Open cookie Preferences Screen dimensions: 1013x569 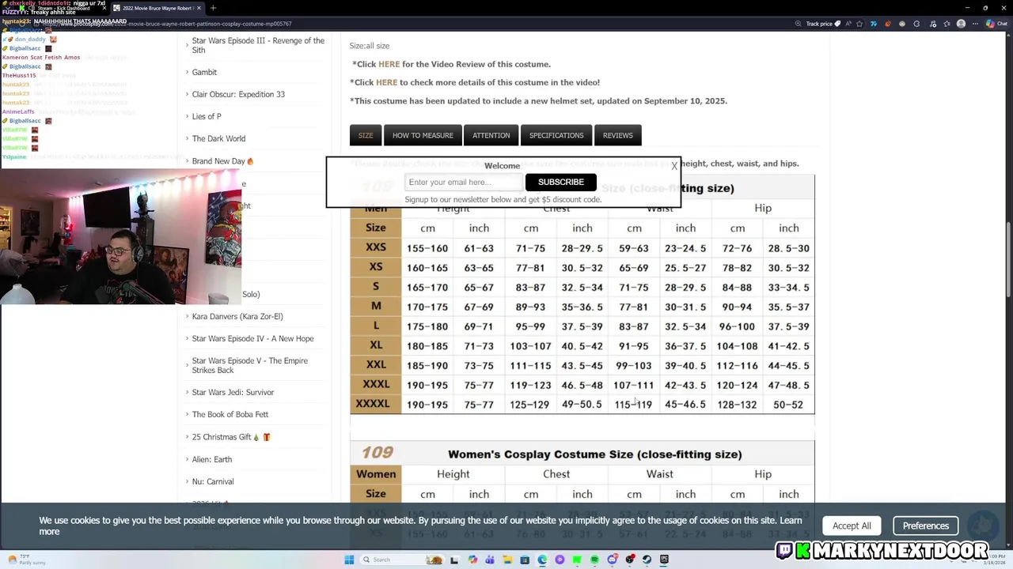click(926, 526)
